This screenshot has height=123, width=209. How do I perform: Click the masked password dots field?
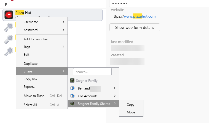click(119, 3)
